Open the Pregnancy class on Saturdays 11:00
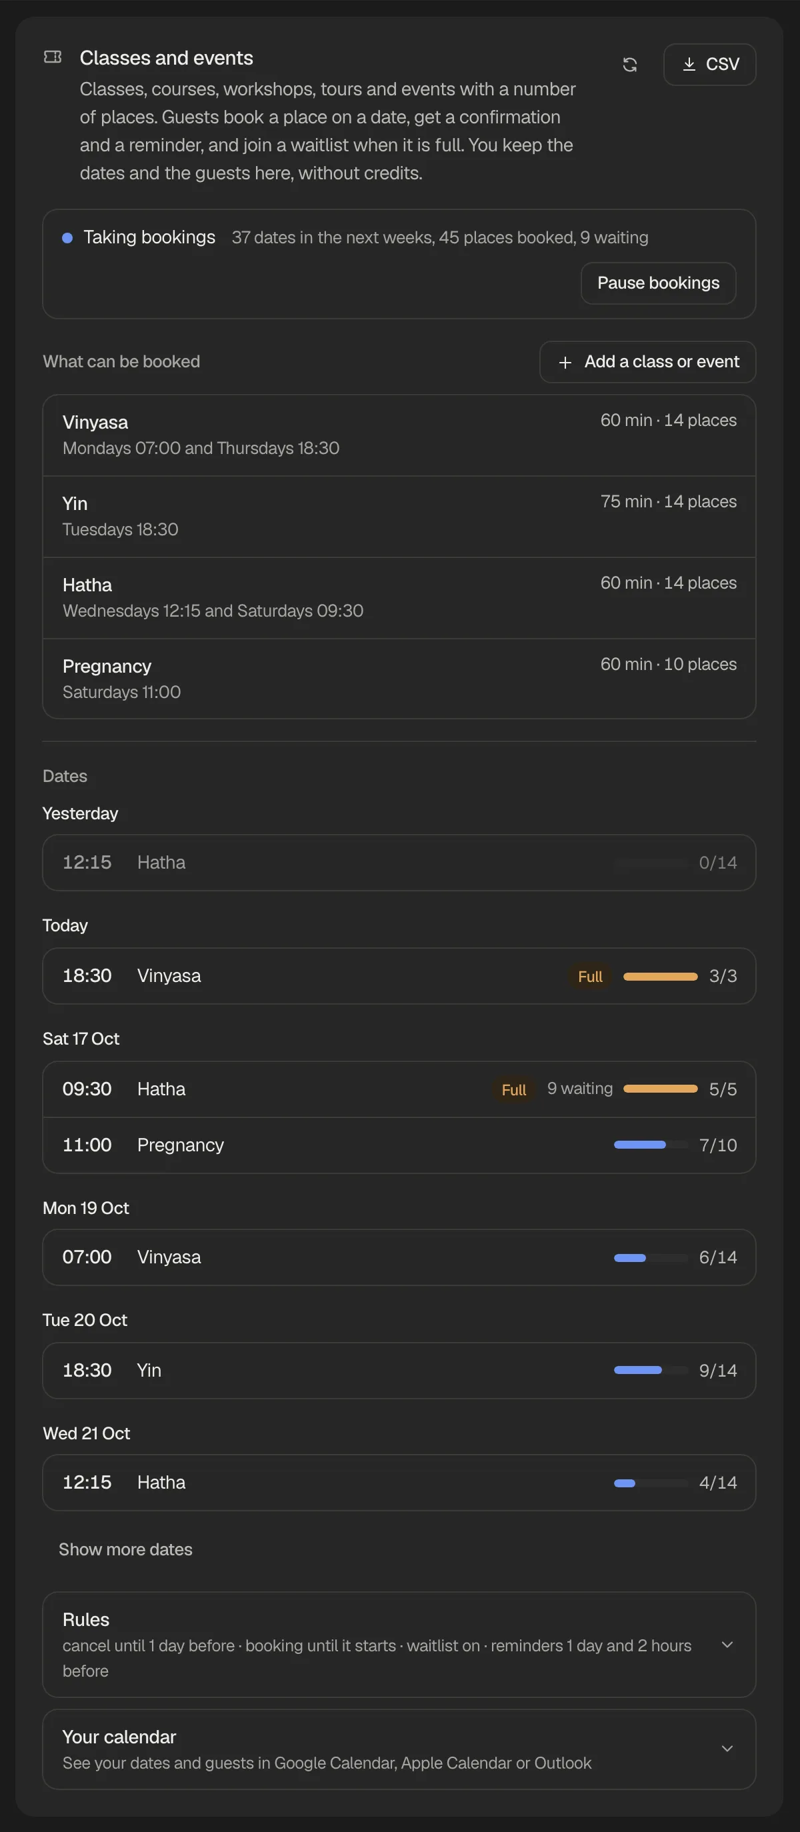The image size is (800, 1832). pos(399,679)
